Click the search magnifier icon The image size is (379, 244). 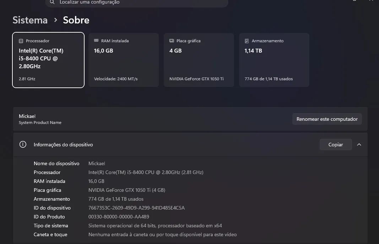point(52,2)
